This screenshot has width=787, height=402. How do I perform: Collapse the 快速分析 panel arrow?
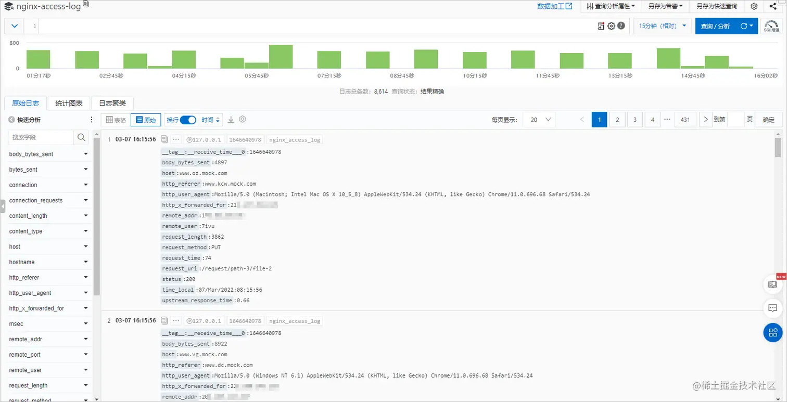point(11,120)
